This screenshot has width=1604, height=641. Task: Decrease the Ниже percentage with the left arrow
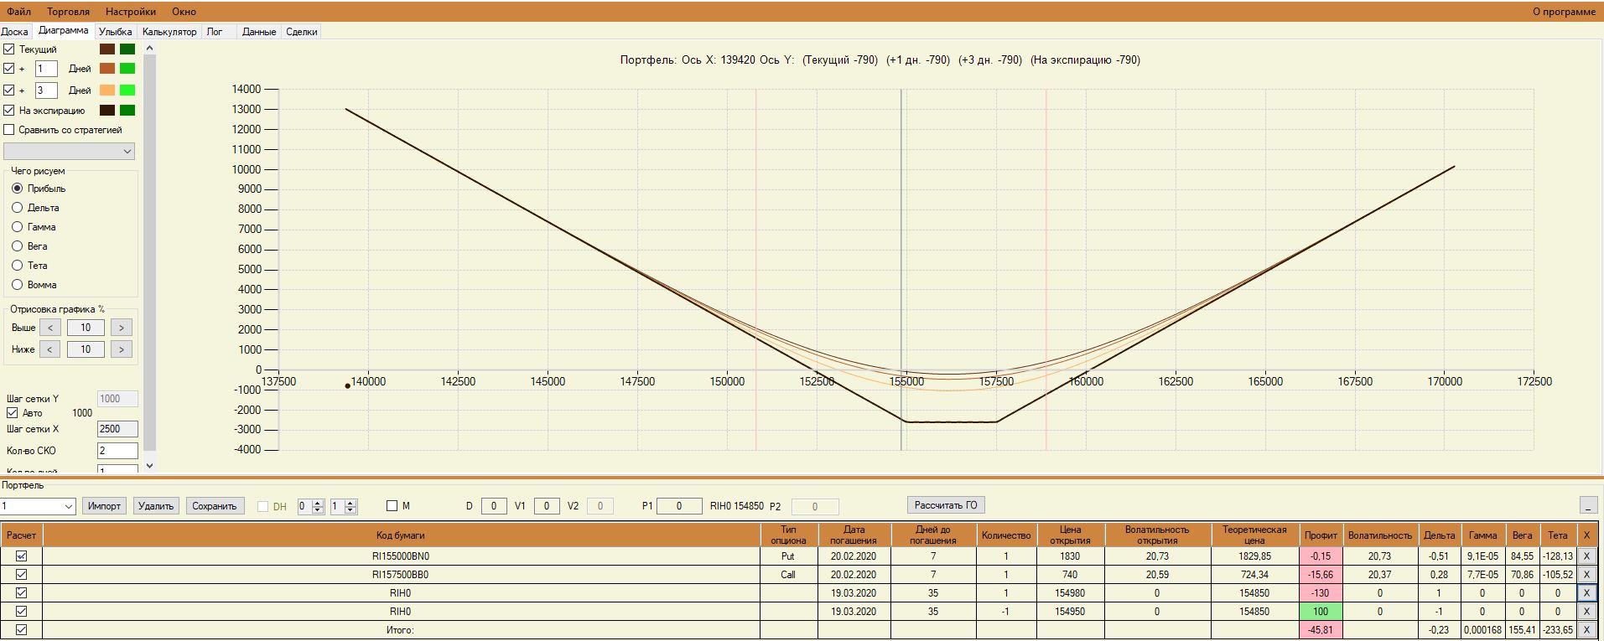point(49,349)
